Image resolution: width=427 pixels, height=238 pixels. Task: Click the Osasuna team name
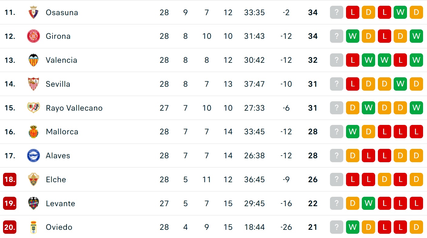(62, 12)
